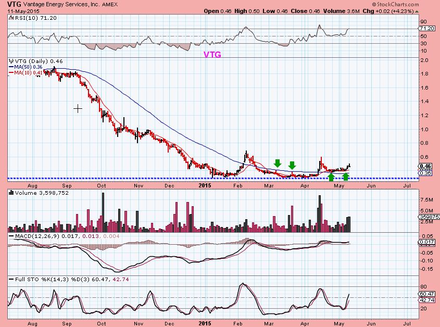Click the 0.017 tag on the MACD axis
Image resolution: width=440 pixels, height=327 pixels.
[427, 242]
